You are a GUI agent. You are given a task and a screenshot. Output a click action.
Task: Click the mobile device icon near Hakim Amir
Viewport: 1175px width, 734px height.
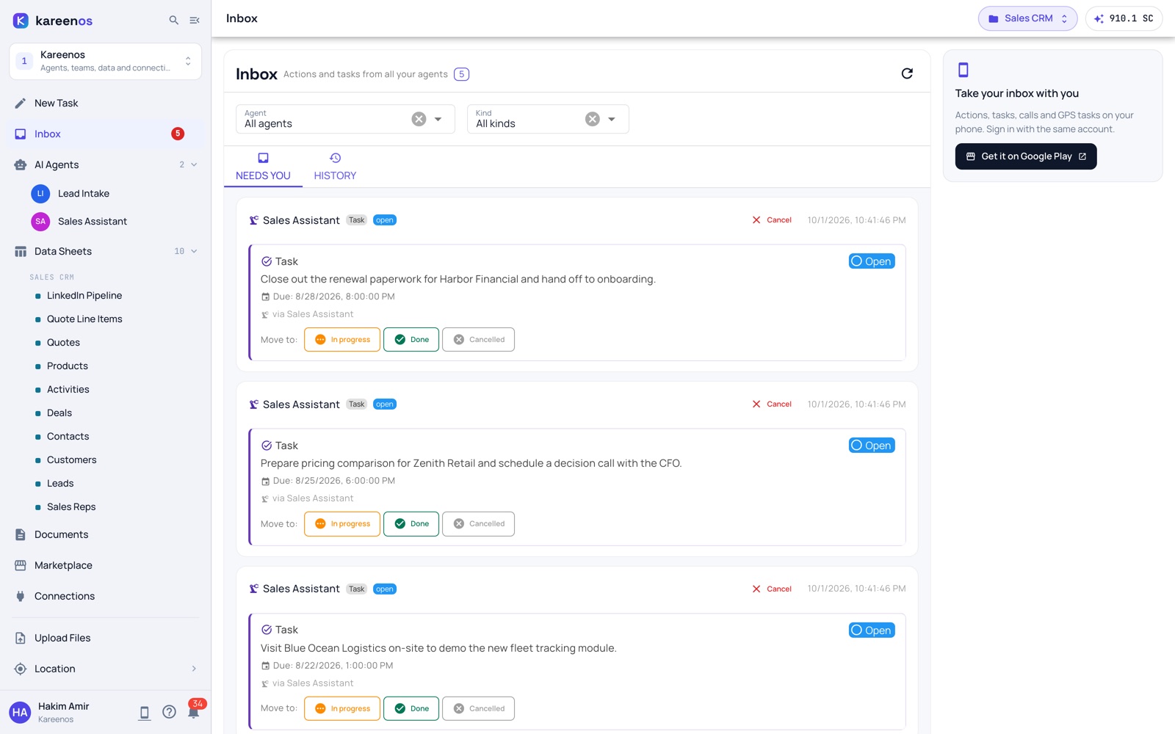point(145,712)
